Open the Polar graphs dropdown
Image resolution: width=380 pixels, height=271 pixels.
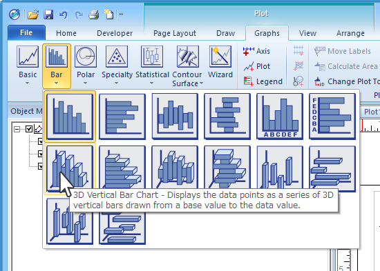click(x=86, y=66)
